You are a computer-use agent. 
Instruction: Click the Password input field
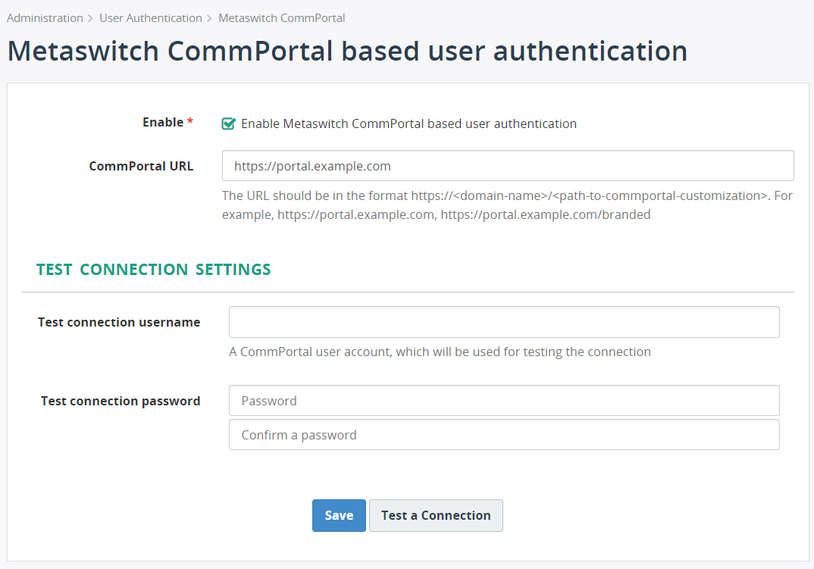504,400
